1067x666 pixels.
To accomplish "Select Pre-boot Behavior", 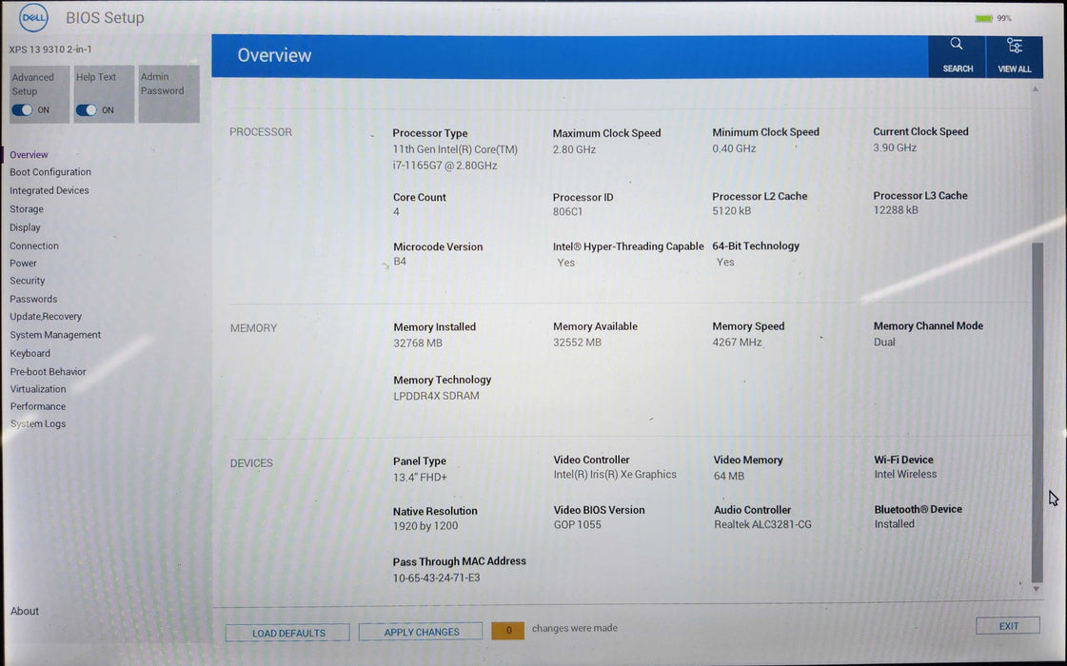I will pyautogui.click(x=48, y=371).
